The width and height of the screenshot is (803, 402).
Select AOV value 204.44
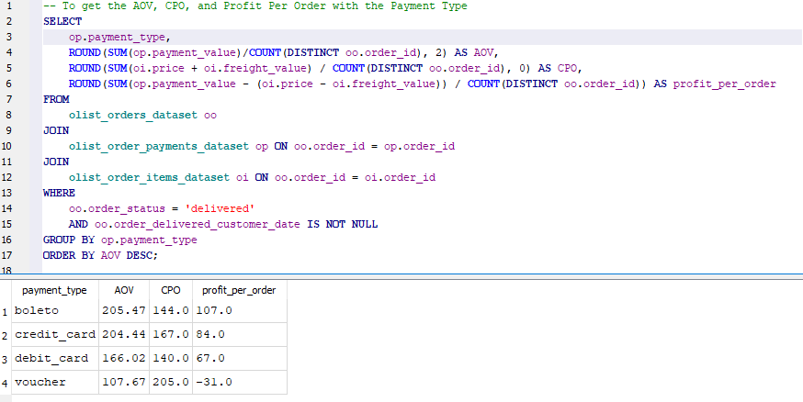click(124, 334)
